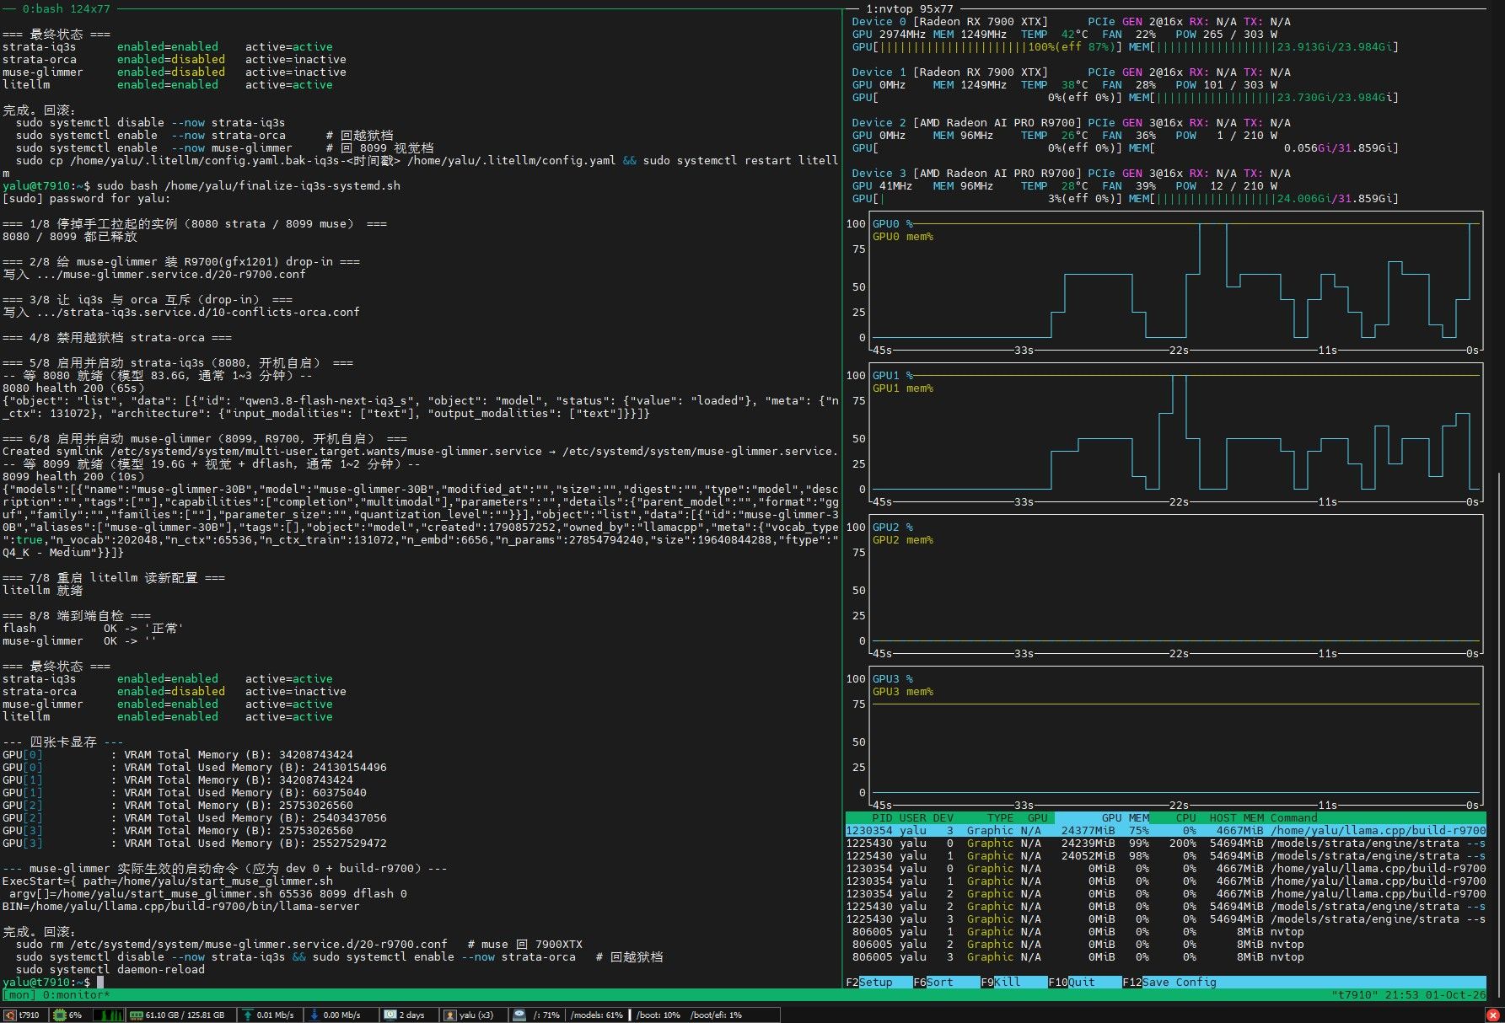Click the download arrow icon beside 0.00 Mb/s
The width and height of the screenshot is (1505, 1023).
pos(314,1015)
